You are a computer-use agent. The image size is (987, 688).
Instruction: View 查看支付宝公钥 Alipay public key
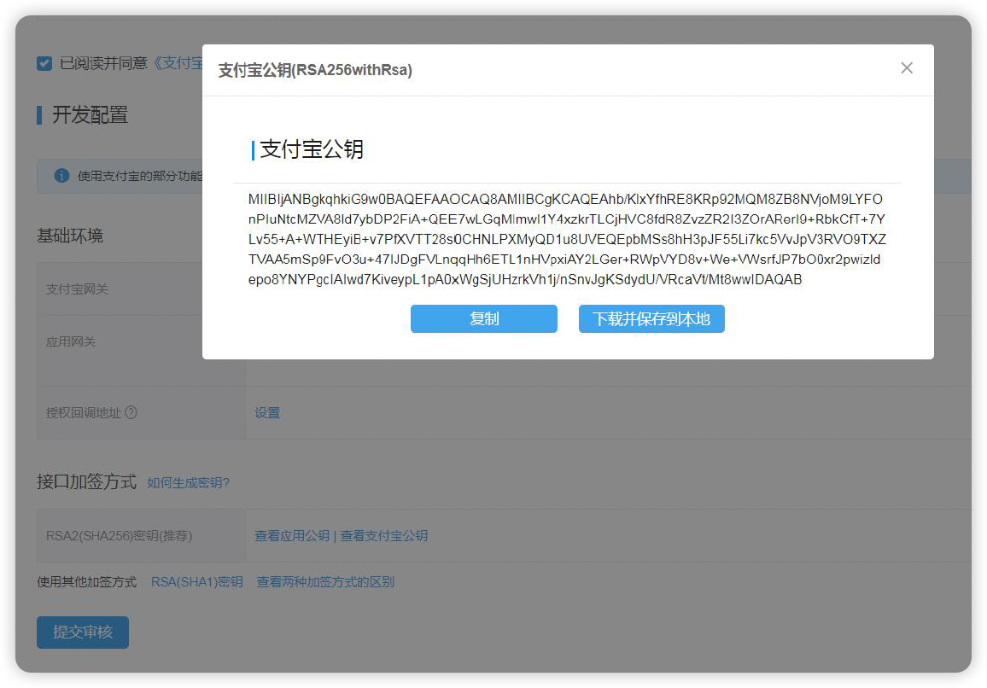pos(385,535)
